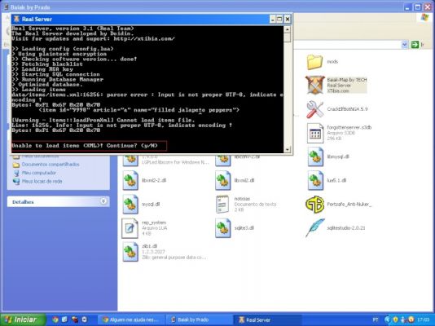Select the sqlitestudio feather icon

[x=315, y=228]
